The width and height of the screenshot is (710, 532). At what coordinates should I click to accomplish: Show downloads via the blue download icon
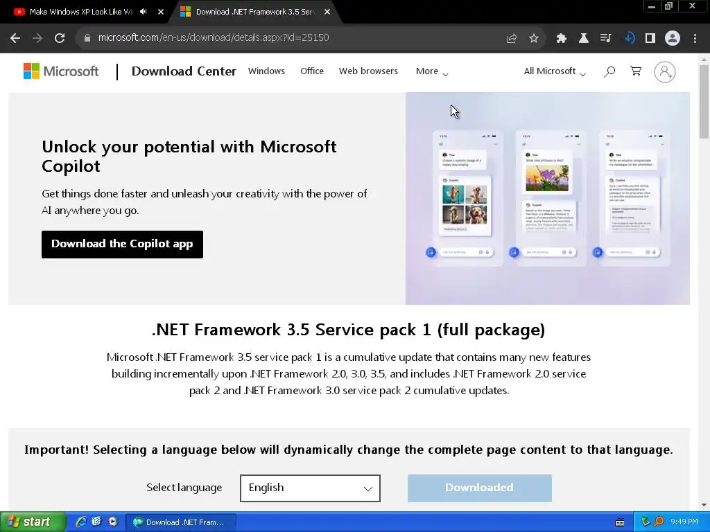(x=629, y=38)
